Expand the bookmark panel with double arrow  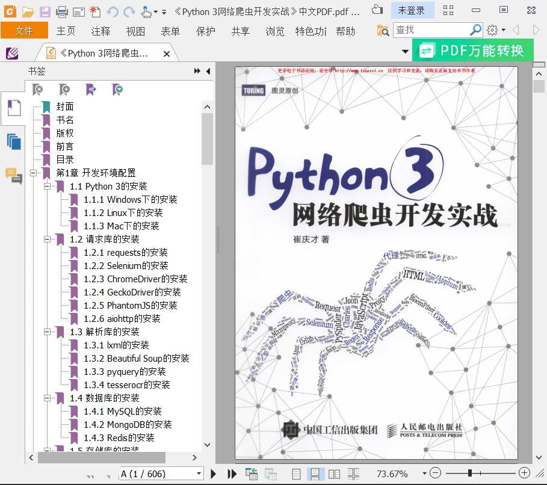tap(197, 71)
